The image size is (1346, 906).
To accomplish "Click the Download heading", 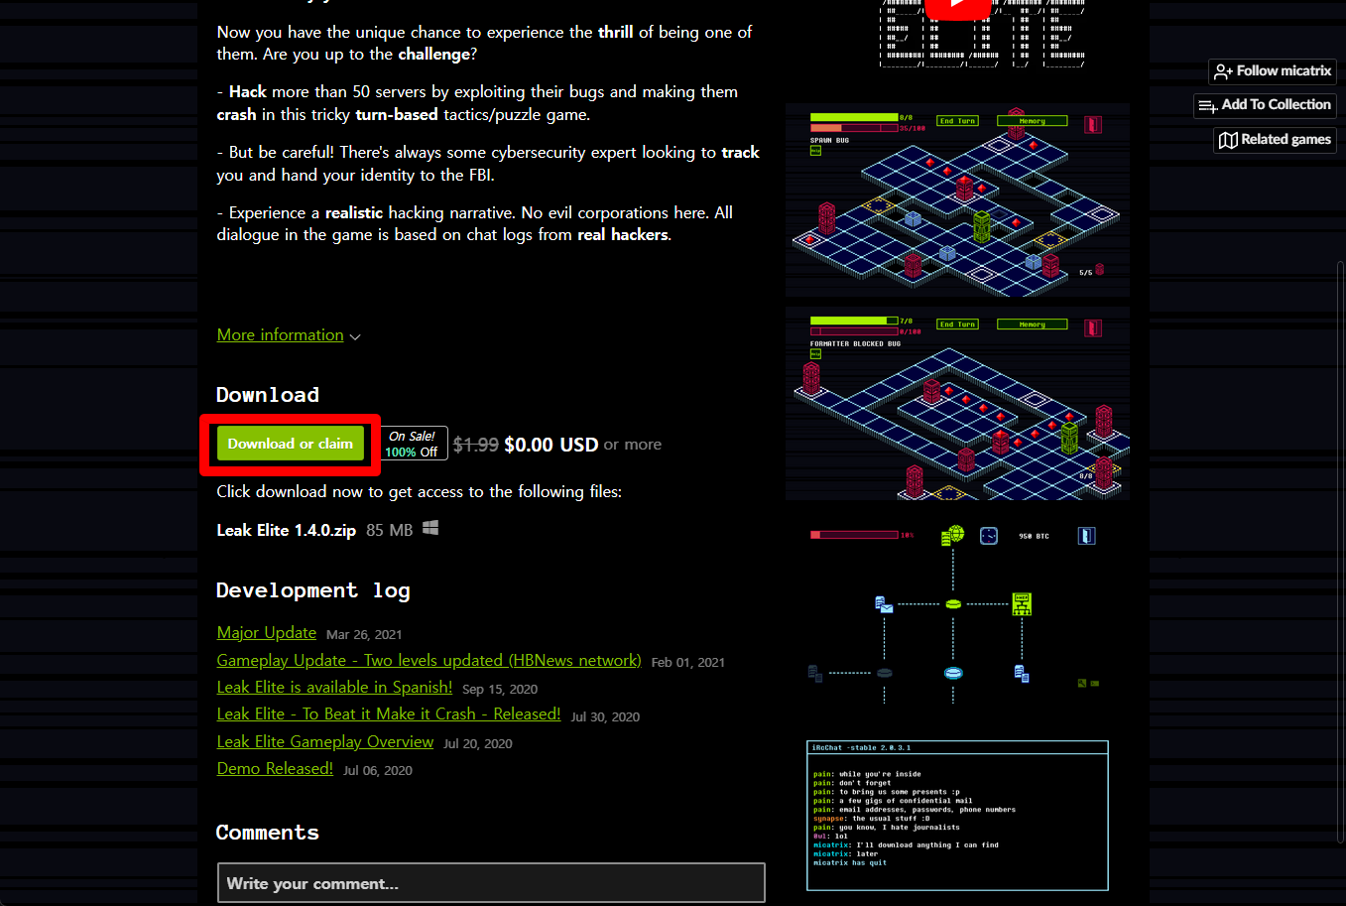I will [268, 395].
